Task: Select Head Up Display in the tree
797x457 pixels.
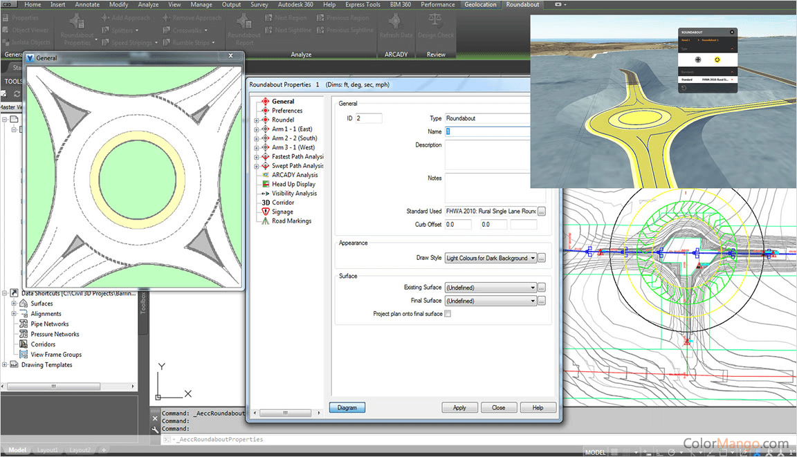Action: (293, 185)
